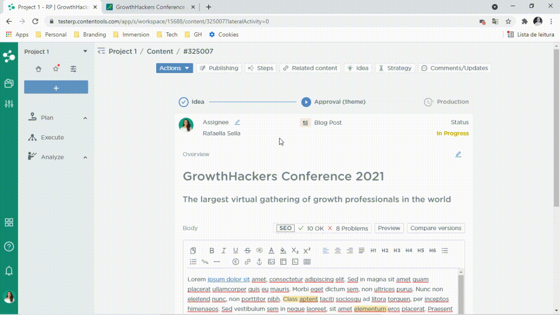Open the Project 1 selector dropdown
This screenshot has width=560, height=315.
[x=85, y=52]
